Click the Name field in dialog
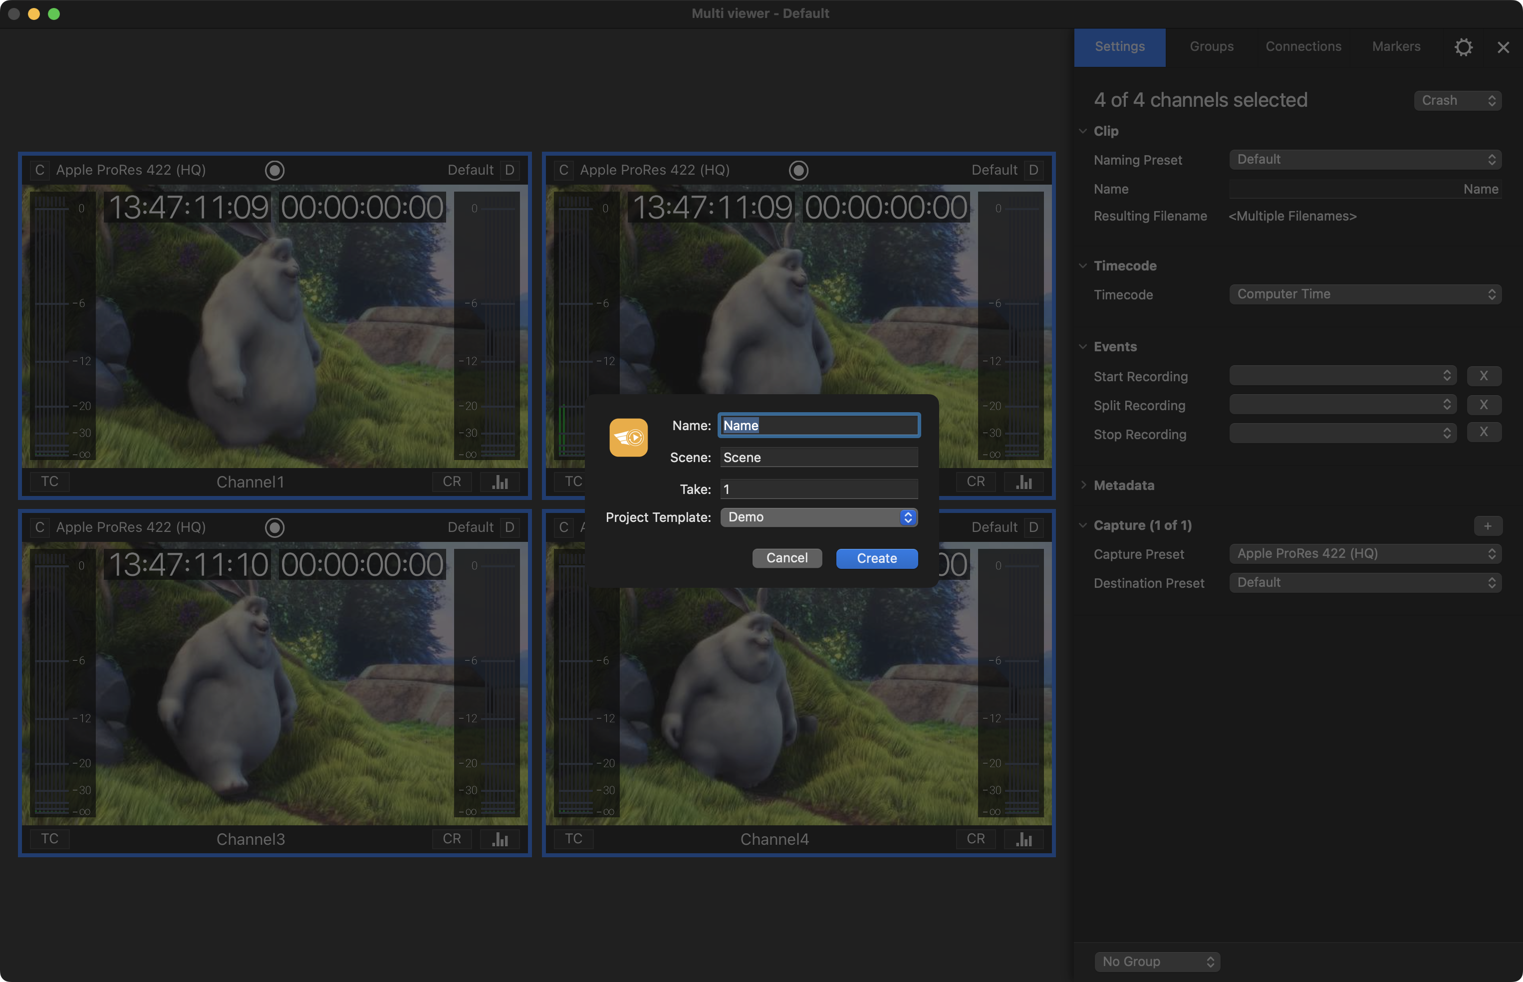The height and width of the screenshot is (982, 1523). coord(819,425)
